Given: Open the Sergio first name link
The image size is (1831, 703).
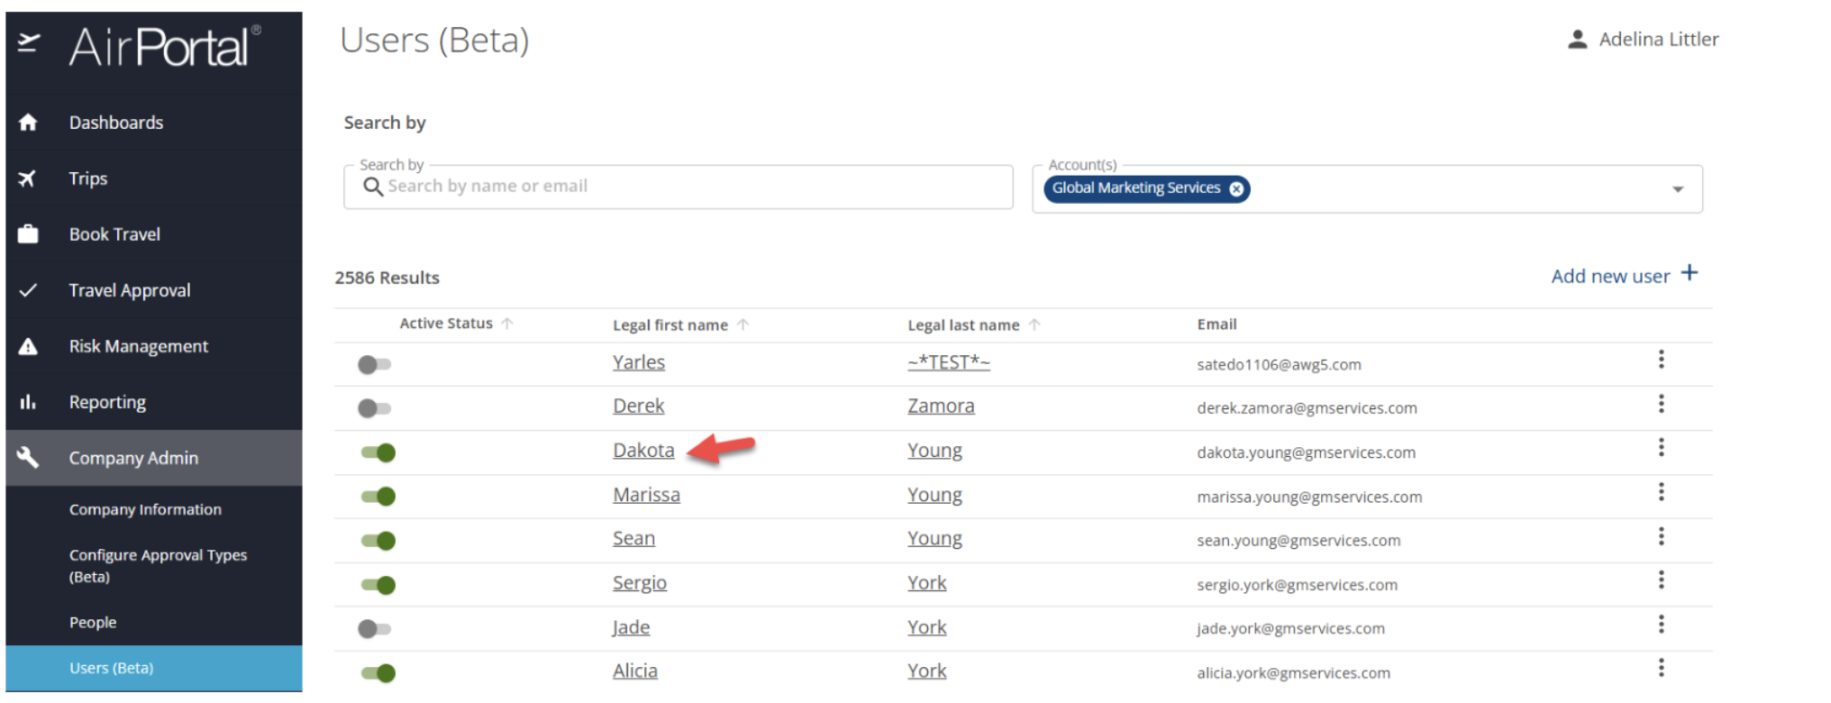Looking at the screenshot, I should point(640,583).
